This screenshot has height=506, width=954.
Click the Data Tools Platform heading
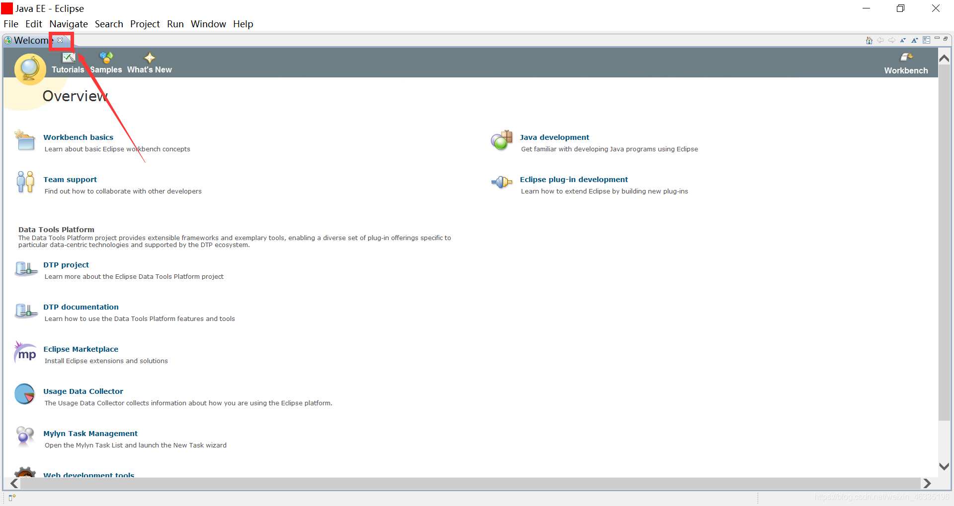point(56,230)
